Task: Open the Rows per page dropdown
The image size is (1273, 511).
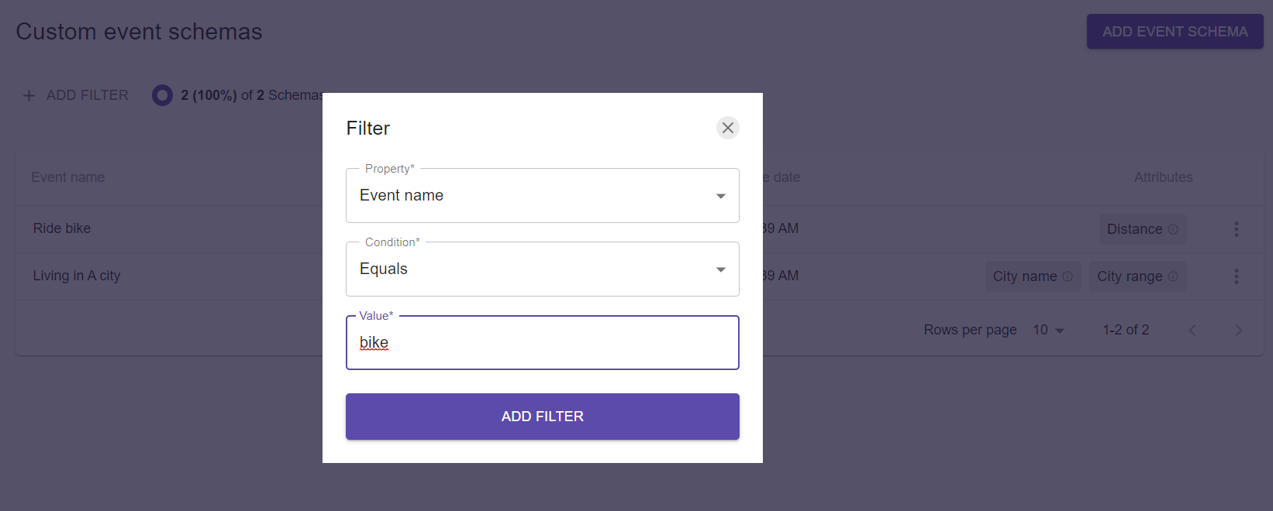Action: [x=1049, y=330]
